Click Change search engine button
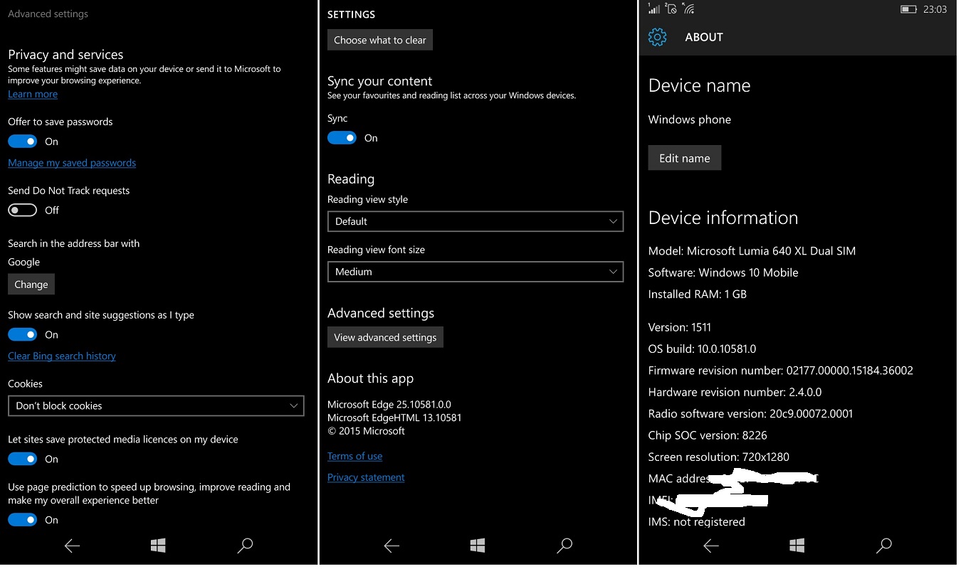The image size is (961, 569). tap(31, 284)
